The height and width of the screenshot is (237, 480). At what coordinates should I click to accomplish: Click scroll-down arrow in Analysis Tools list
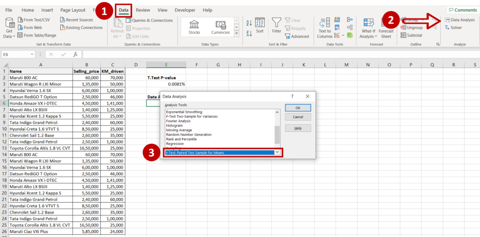point(277,152)
